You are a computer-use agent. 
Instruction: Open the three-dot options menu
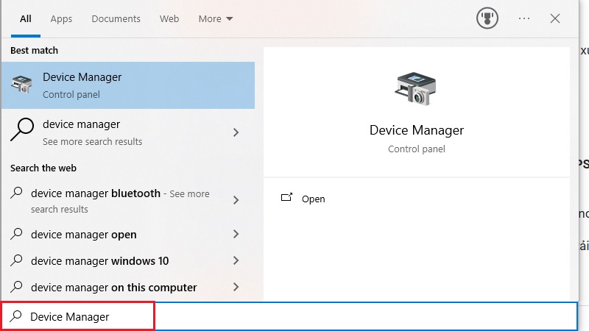point(523,18)
